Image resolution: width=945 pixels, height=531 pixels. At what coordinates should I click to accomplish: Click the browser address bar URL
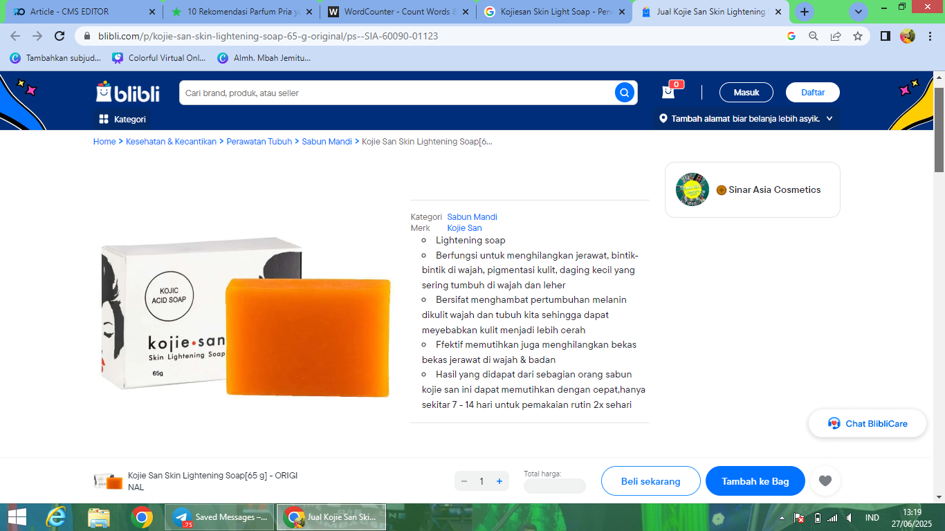tap(268, 36)
